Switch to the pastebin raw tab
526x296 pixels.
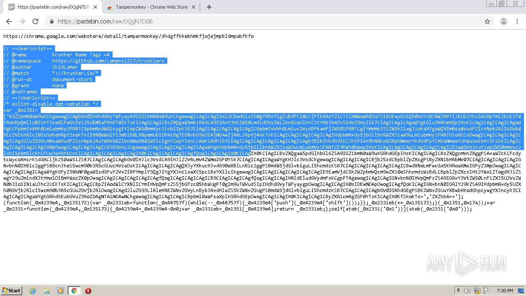(x=51, y=7)
